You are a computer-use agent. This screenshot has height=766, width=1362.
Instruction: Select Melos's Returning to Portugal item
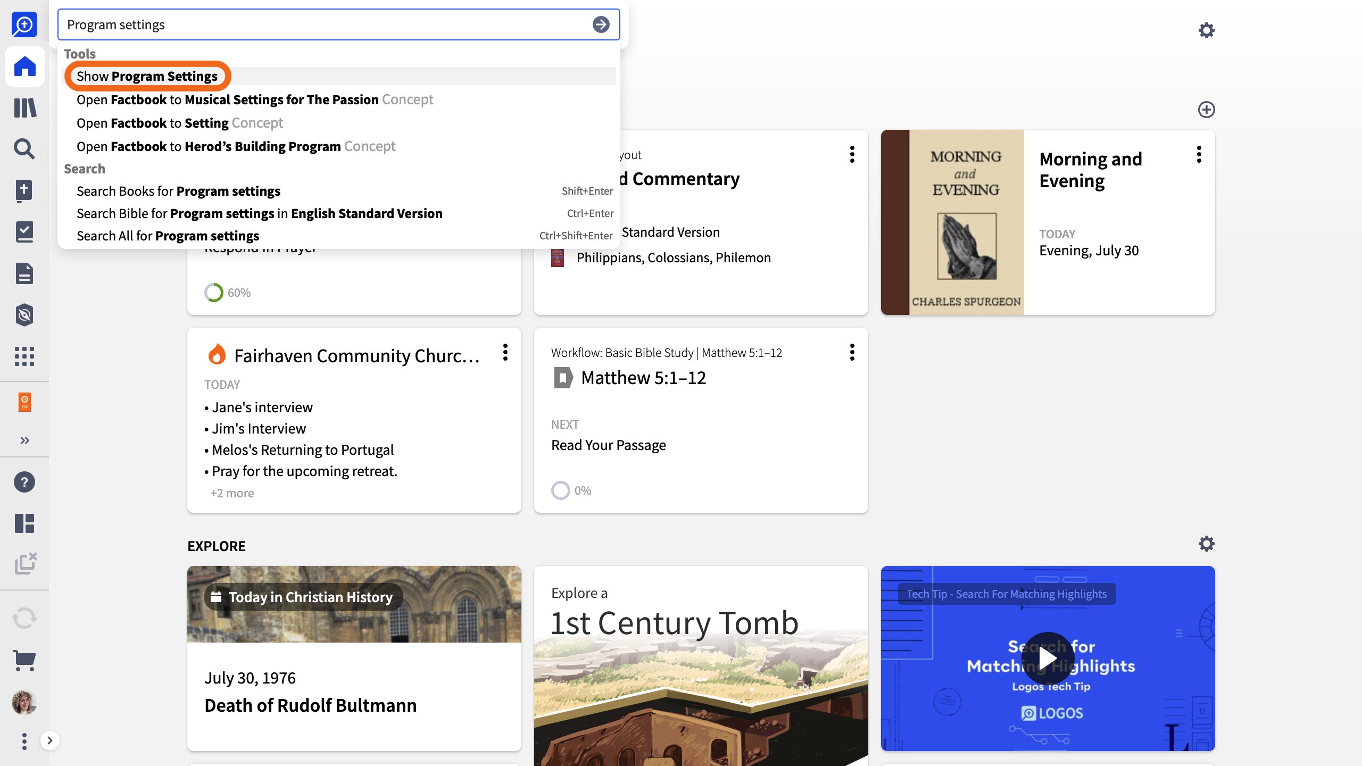coord(303,449)
